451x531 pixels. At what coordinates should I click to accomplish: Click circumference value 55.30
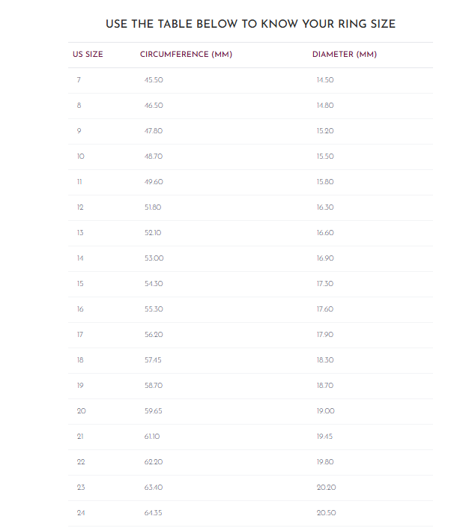(154, 309)
